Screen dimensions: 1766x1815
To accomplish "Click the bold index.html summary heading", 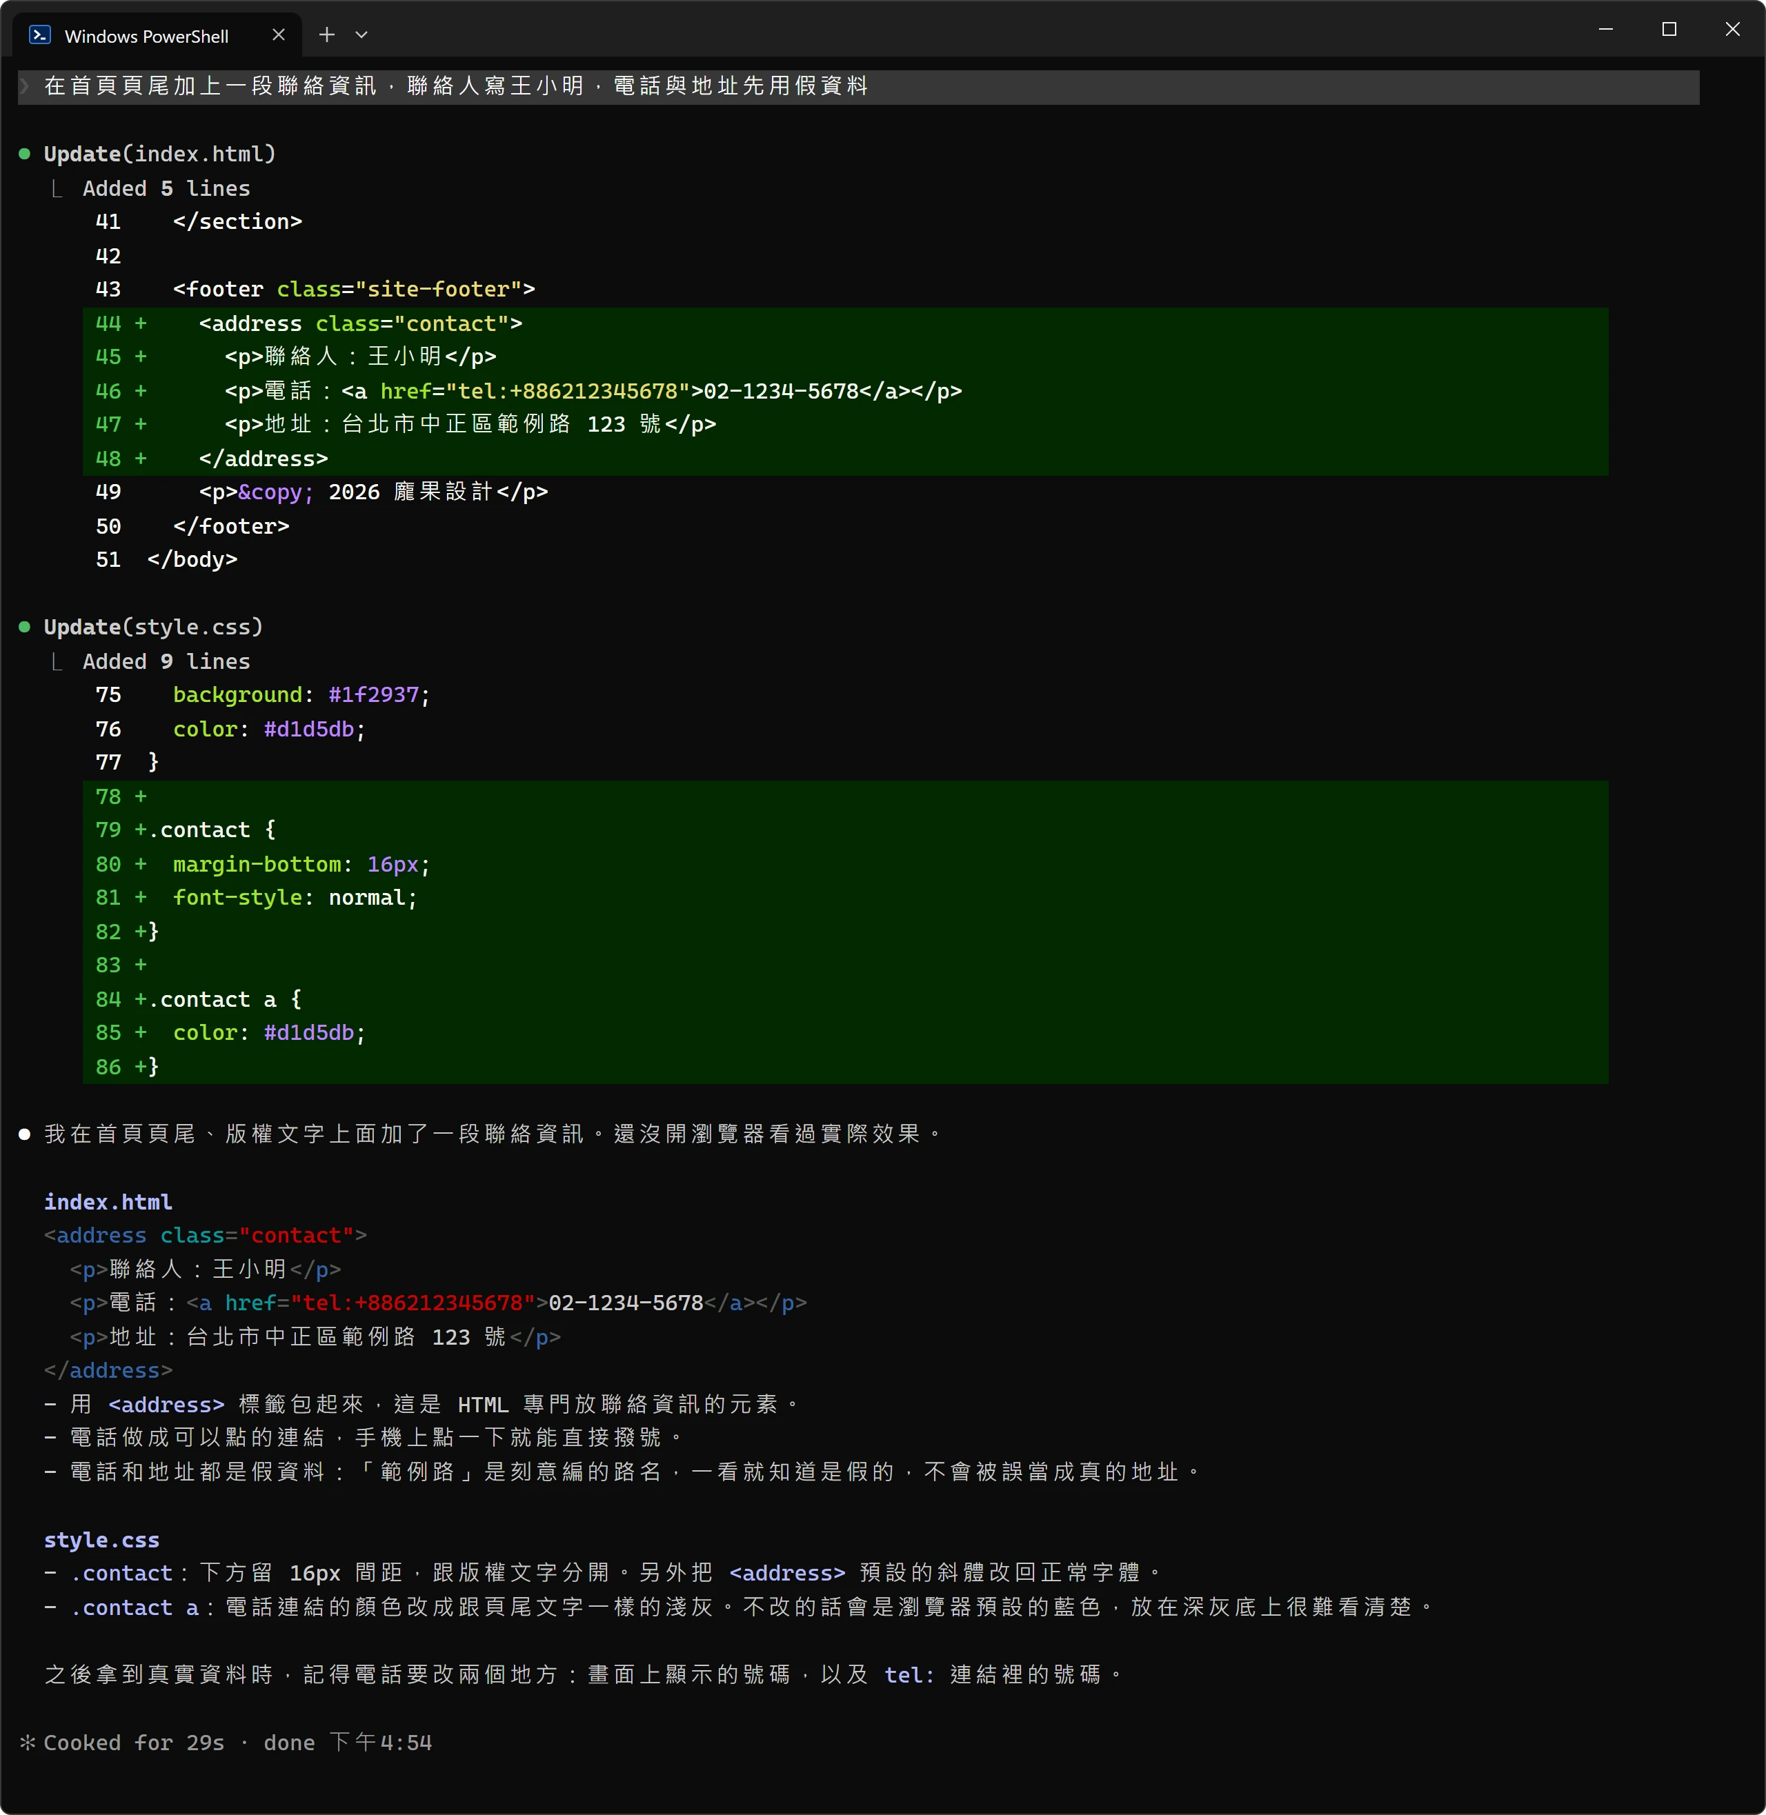I will point(108,1202).
